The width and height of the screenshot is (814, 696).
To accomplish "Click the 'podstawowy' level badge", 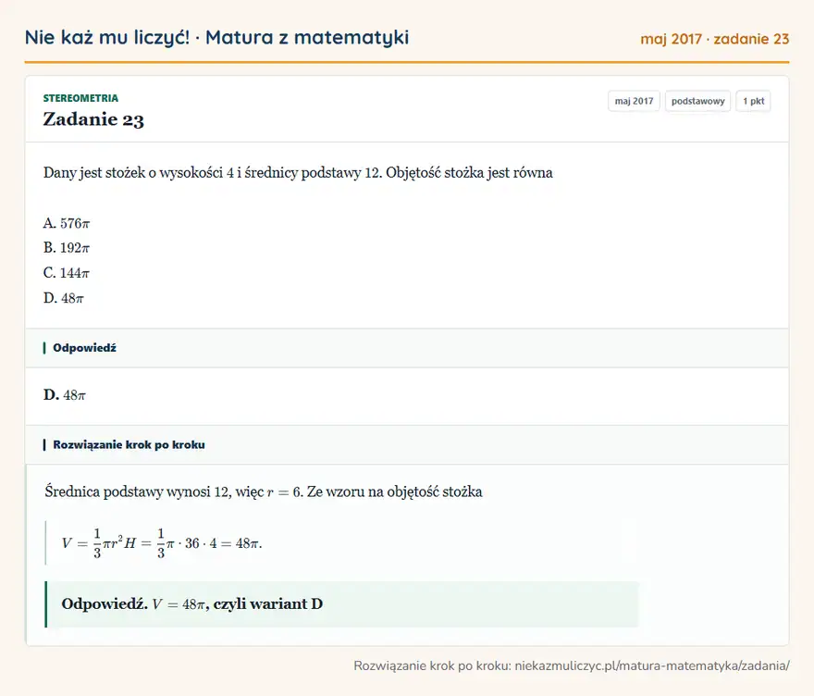I will pos(697,101).
